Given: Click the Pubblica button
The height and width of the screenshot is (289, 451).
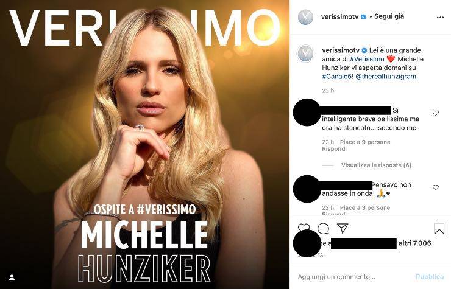Looking at the screenshot, I should pyautogui.click(x=430, y=276).
